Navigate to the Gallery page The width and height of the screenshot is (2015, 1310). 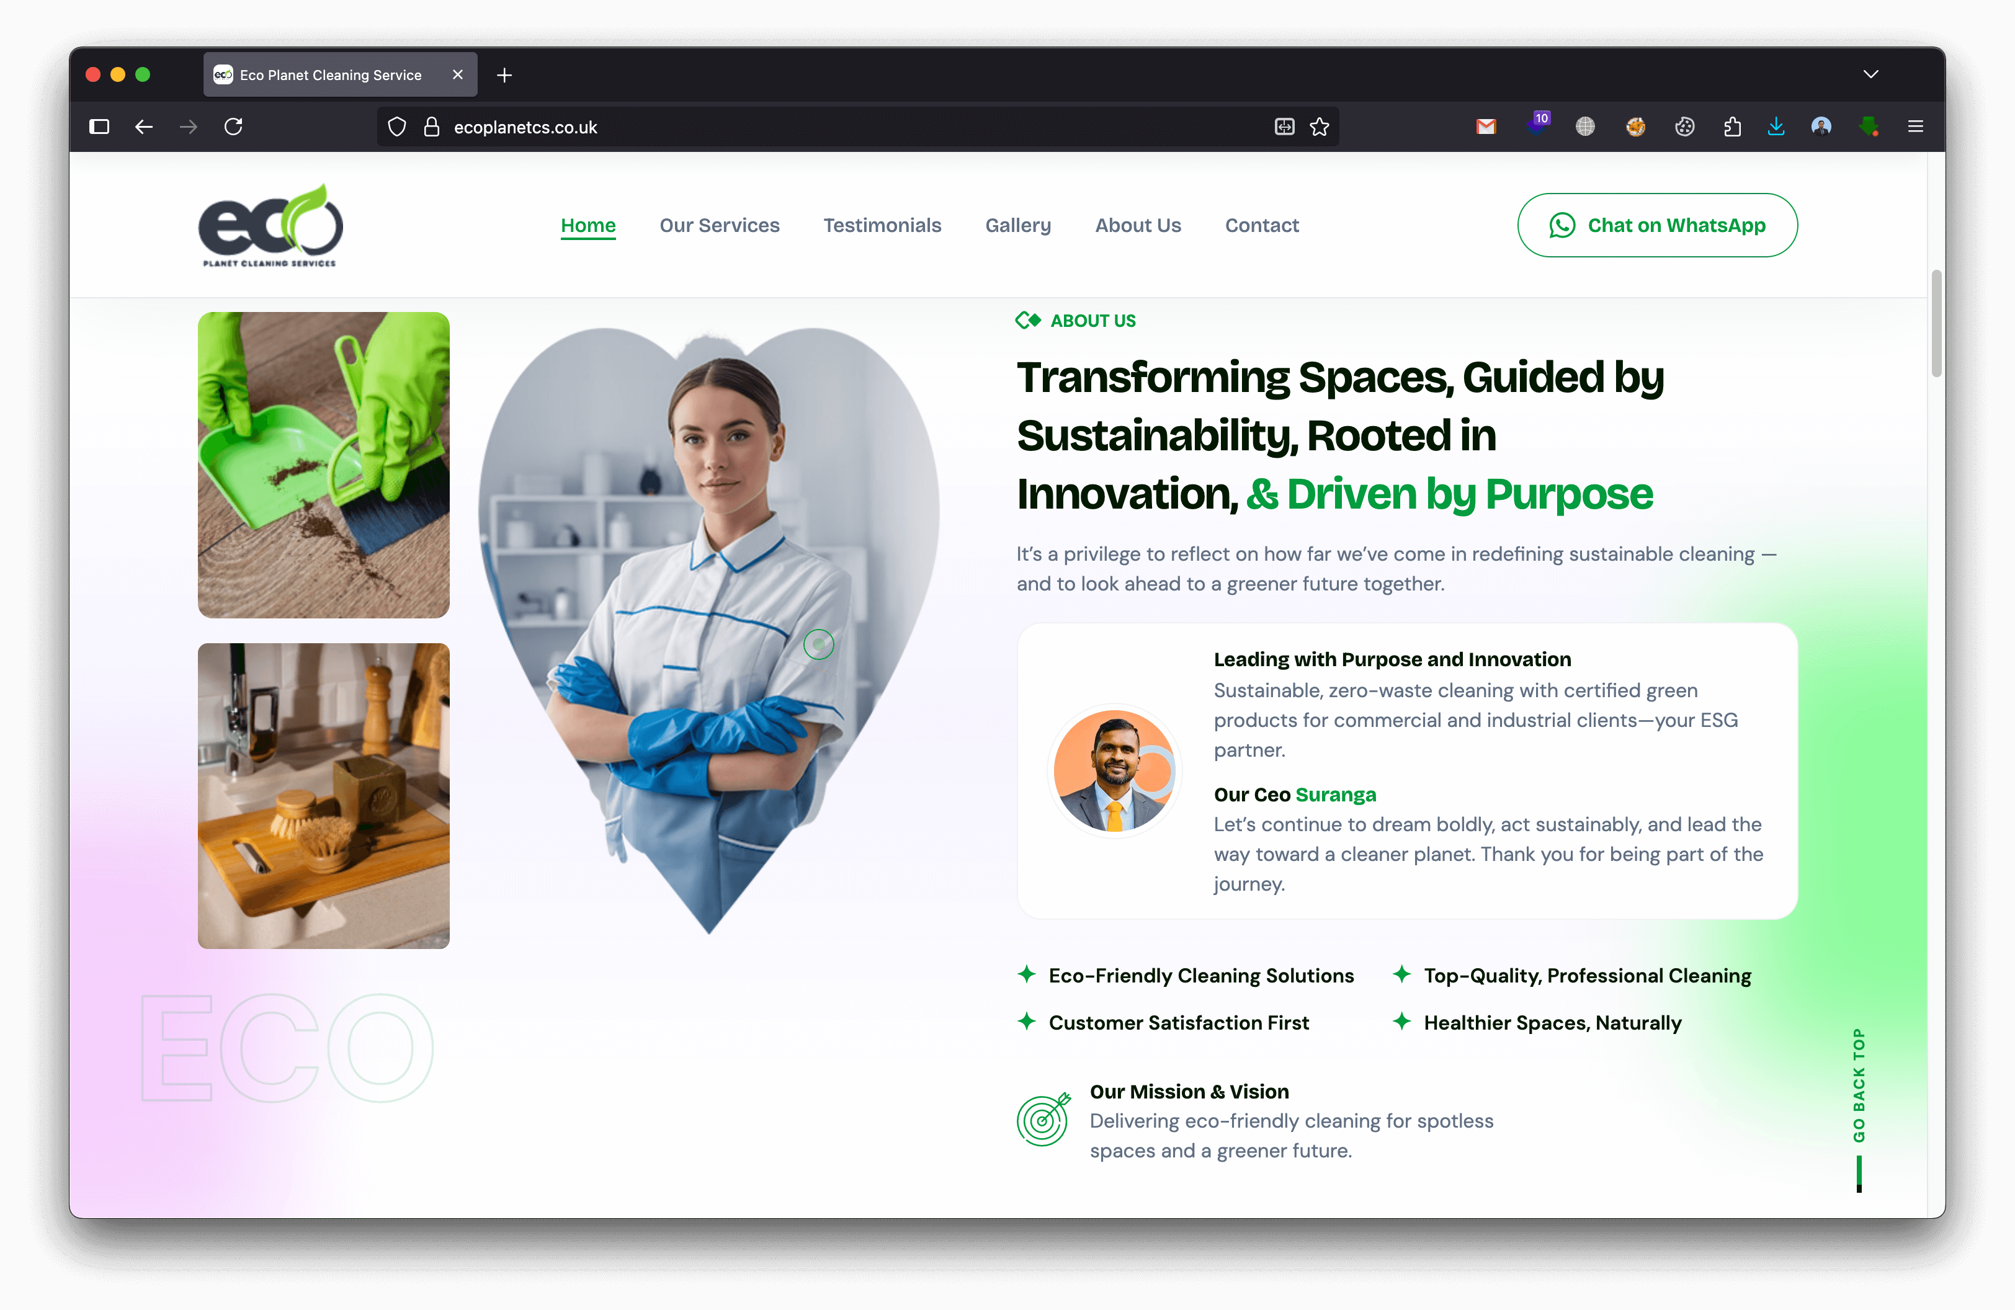[1017, 225]
